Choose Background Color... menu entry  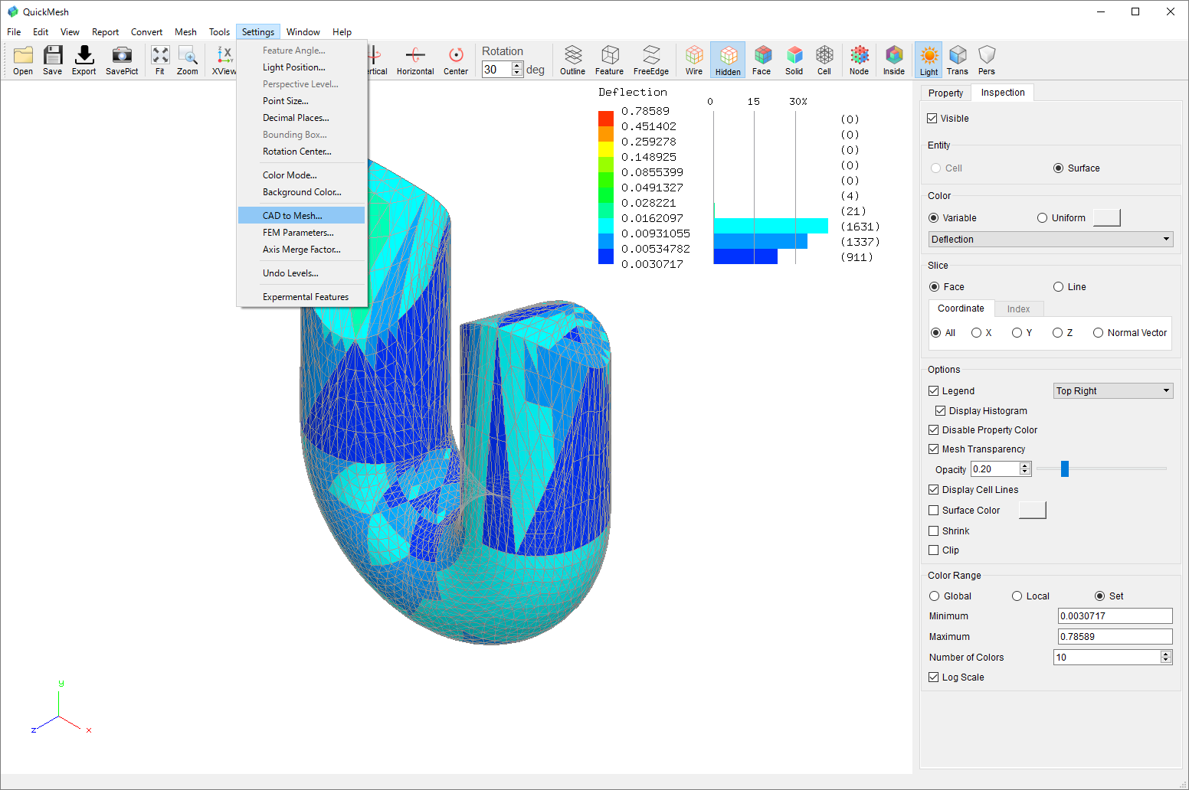[x=301, y=192]
